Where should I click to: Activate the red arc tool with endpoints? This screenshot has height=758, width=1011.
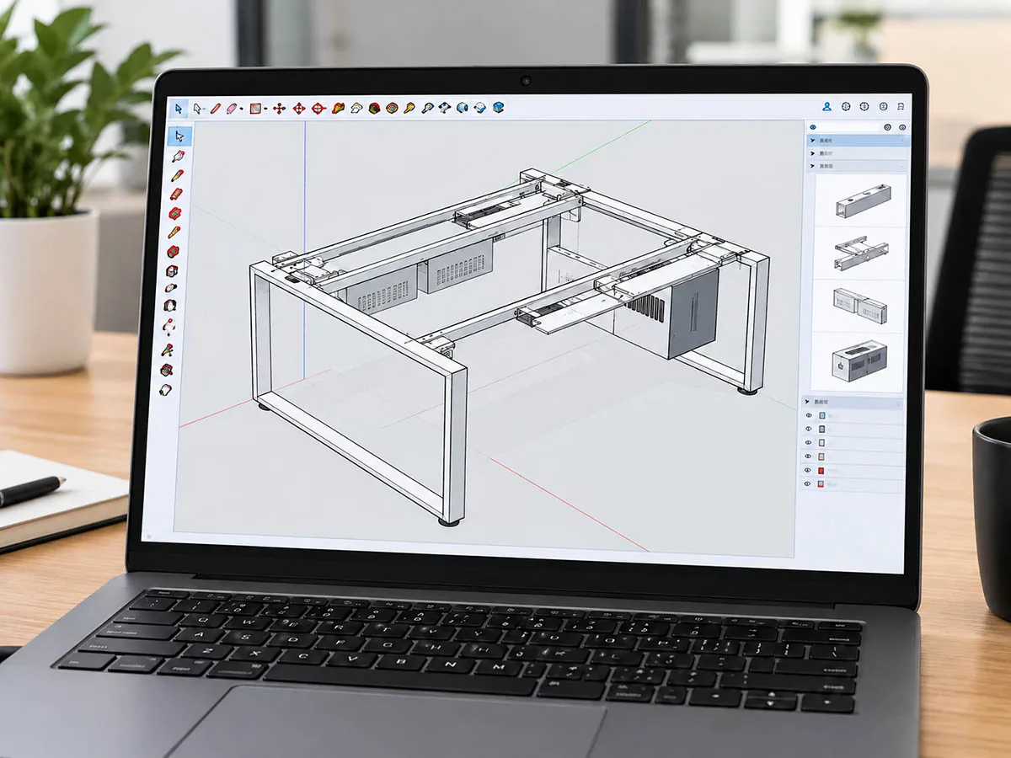pyautogui.click(x=169, y=326)
